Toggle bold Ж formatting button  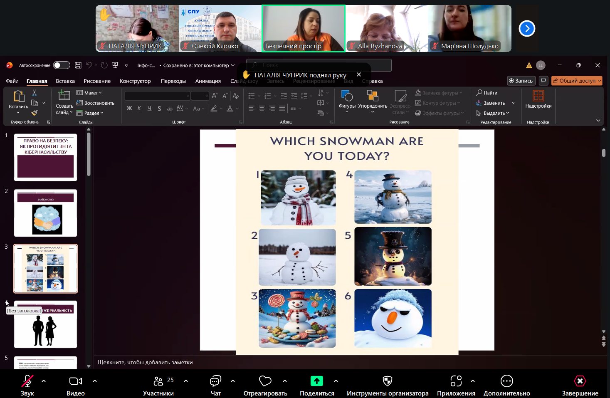tap(129, 109)
